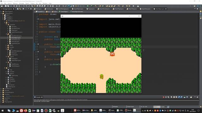Click the New file toolbar icon
Screen dimensions: 202x113
click(2, 6)
